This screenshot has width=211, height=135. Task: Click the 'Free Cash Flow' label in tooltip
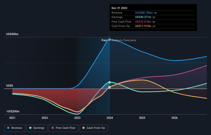click(121, 22)
